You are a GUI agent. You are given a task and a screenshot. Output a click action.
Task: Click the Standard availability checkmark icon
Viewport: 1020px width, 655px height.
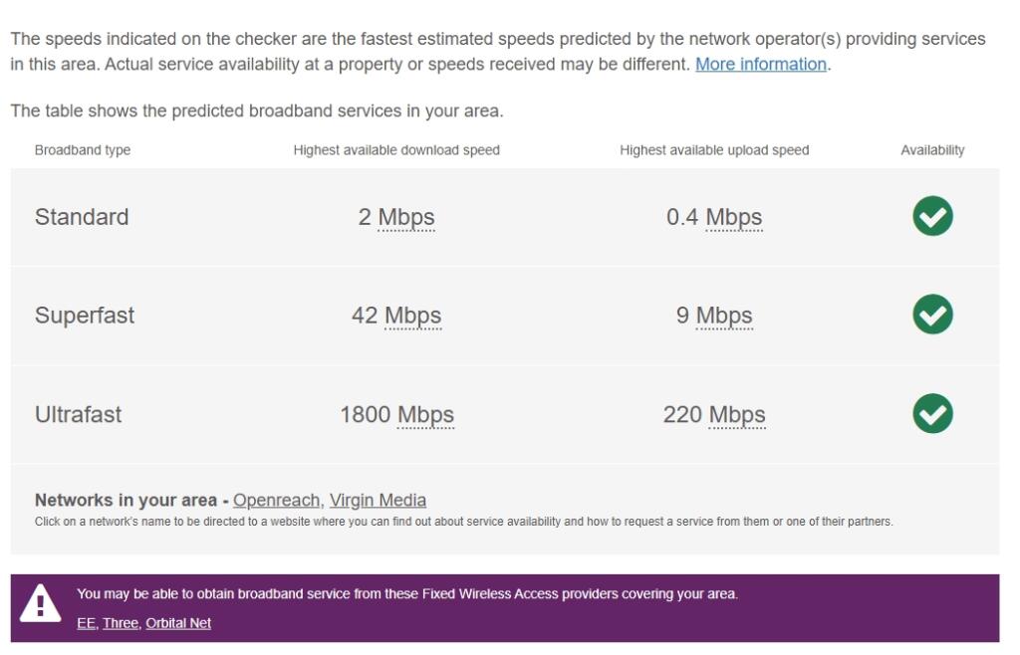click(931, 215)
